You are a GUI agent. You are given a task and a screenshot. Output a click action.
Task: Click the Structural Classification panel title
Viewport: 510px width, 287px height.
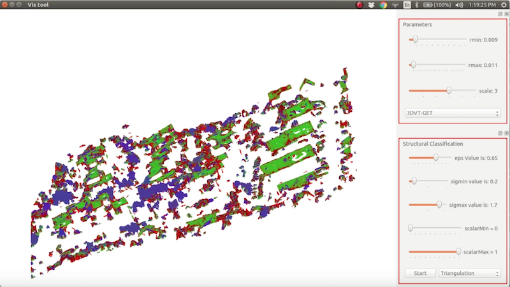[x=433, y=144]
